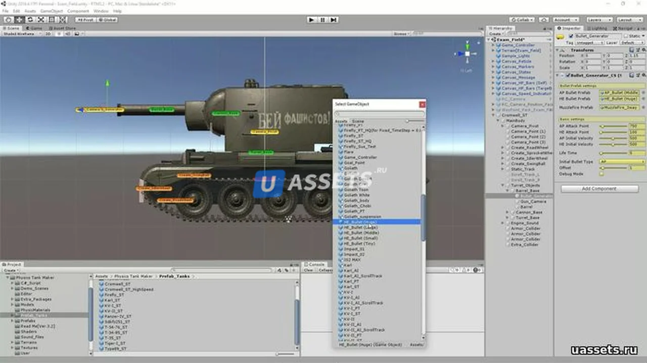Switch to the Asset Store tab
Image resolution: width=647 pixels, height=363 pixels.
coord(62,28)
